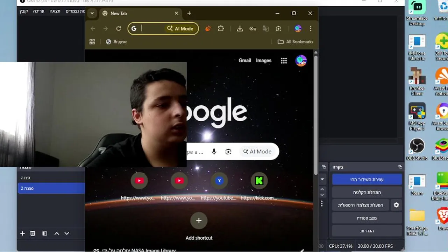Open Chrome three-dot menu
448x252 pixels.
(x=311, y=29)
